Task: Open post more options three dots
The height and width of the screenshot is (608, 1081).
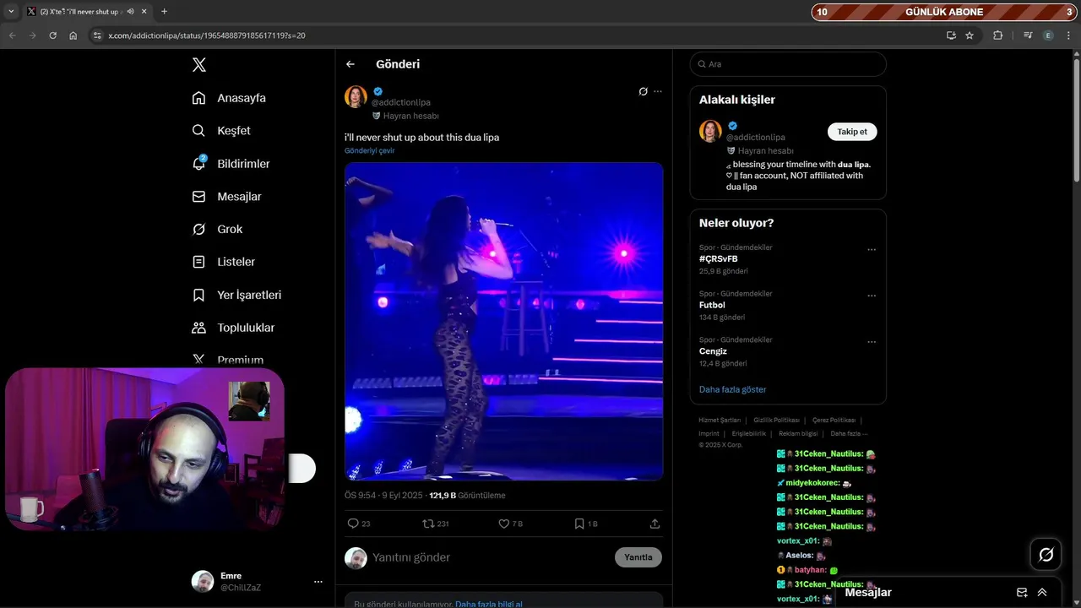Action: pos(658,91)
